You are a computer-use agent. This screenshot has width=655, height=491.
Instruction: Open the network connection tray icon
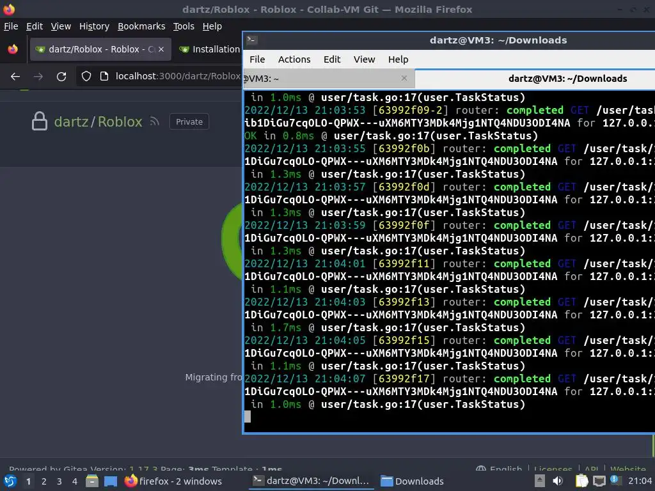[599, 481]
